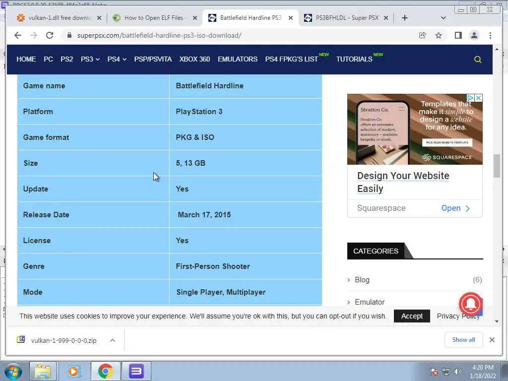Open Windows Media Player from taskbar

pyautogui.click(x=73, y=371)
